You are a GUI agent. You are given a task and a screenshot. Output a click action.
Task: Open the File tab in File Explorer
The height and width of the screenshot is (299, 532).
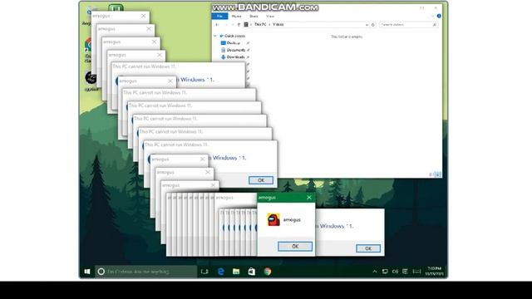point(219,17)
